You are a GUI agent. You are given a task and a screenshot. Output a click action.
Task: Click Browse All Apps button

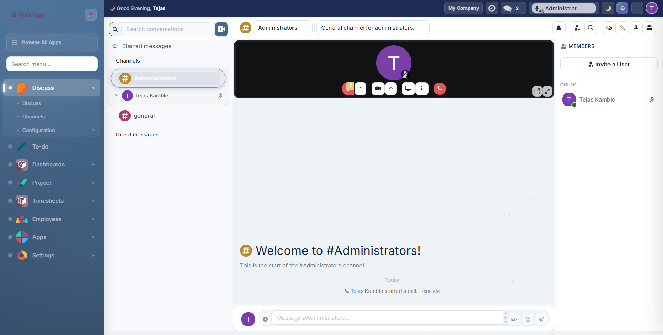point(52,42)
